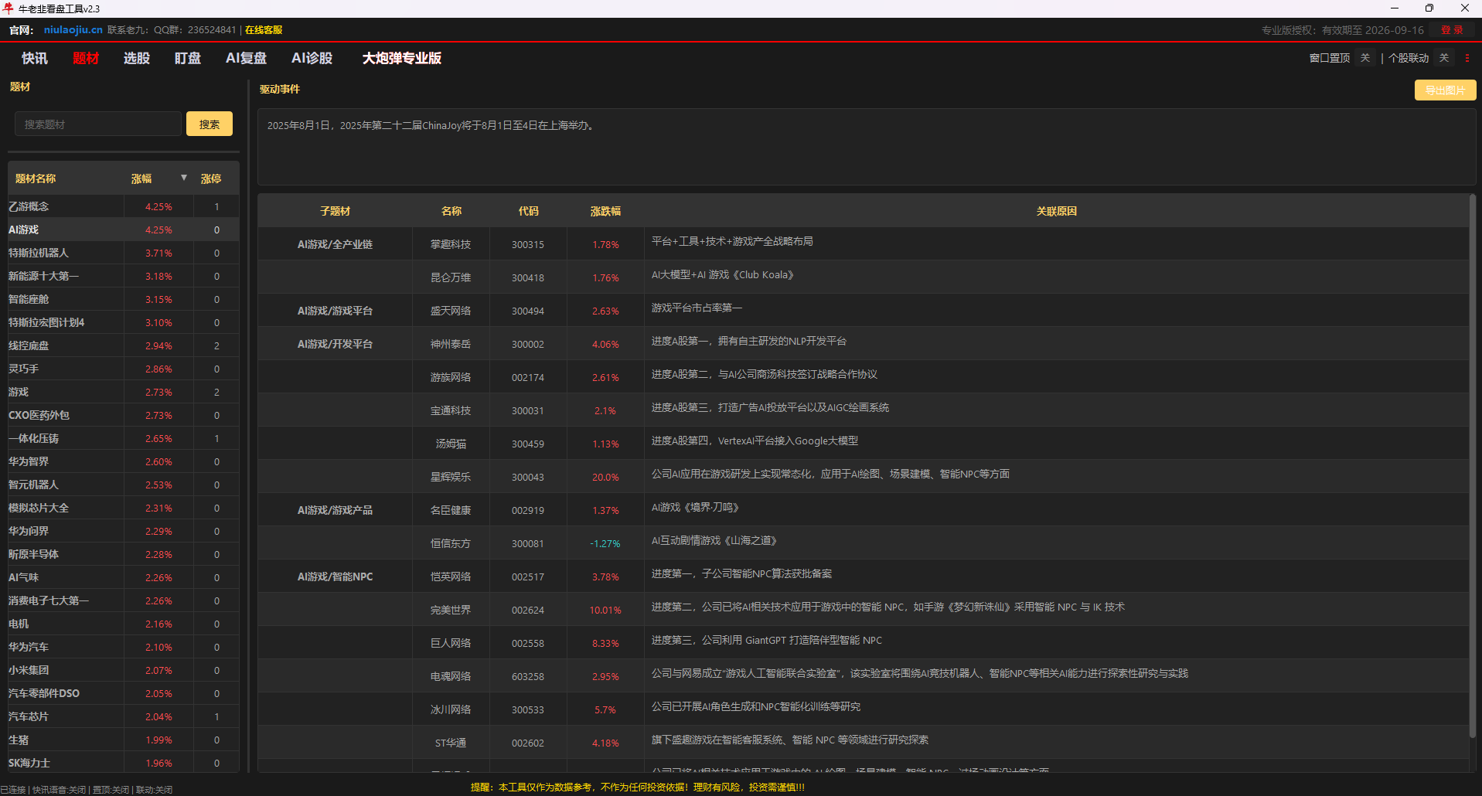Click the 搜索 search button
1482x796 pixels.
click(x=209, y=124)
